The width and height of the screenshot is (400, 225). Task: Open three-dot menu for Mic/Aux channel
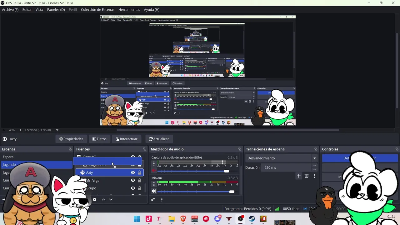coord(154,184)
